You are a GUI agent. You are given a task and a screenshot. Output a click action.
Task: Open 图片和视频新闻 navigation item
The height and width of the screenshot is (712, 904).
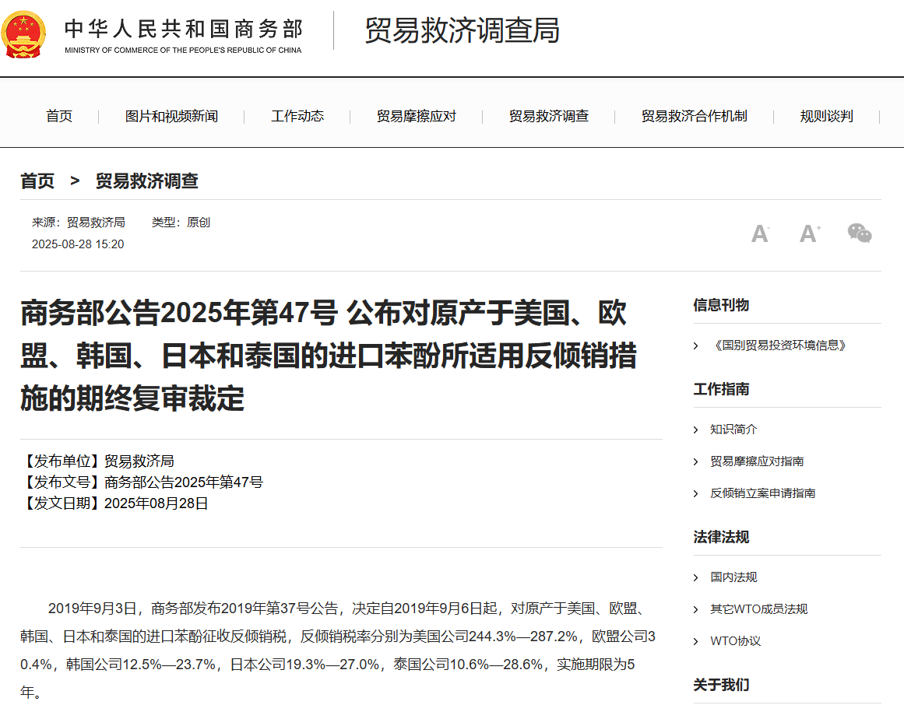[171, 116]
